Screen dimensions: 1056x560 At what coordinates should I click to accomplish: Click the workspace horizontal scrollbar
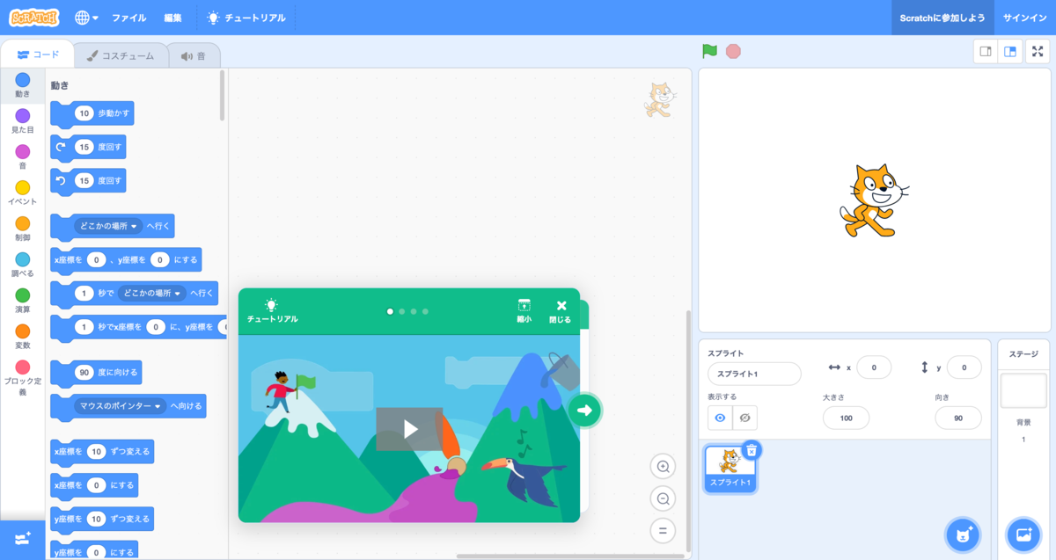[570, 556]
